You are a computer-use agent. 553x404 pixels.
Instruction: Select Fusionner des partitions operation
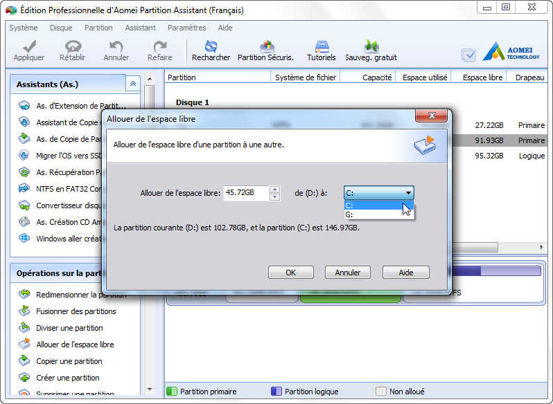pos(67,311)
